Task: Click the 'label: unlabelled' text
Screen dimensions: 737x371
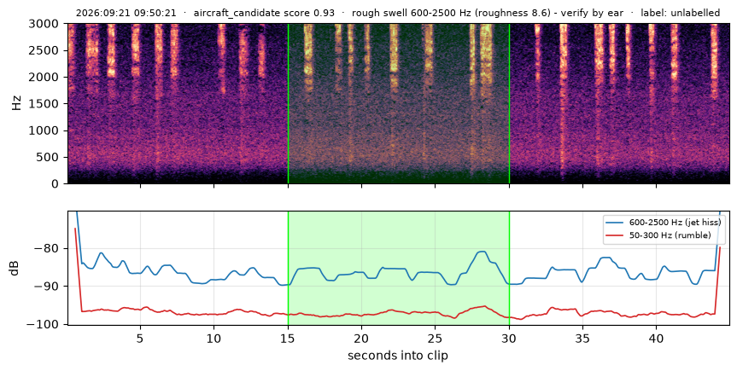Action: click(x=680, y=13)
